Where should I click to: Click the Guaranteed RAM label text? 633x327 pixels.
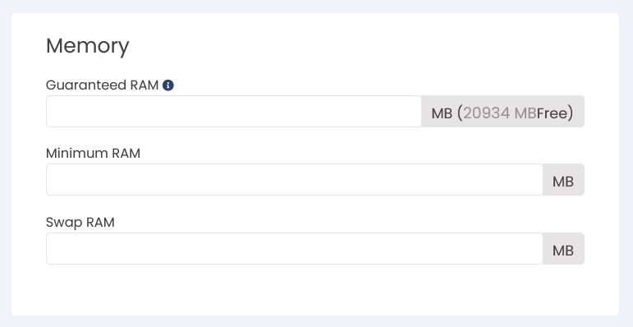click(x=102, y=85)
